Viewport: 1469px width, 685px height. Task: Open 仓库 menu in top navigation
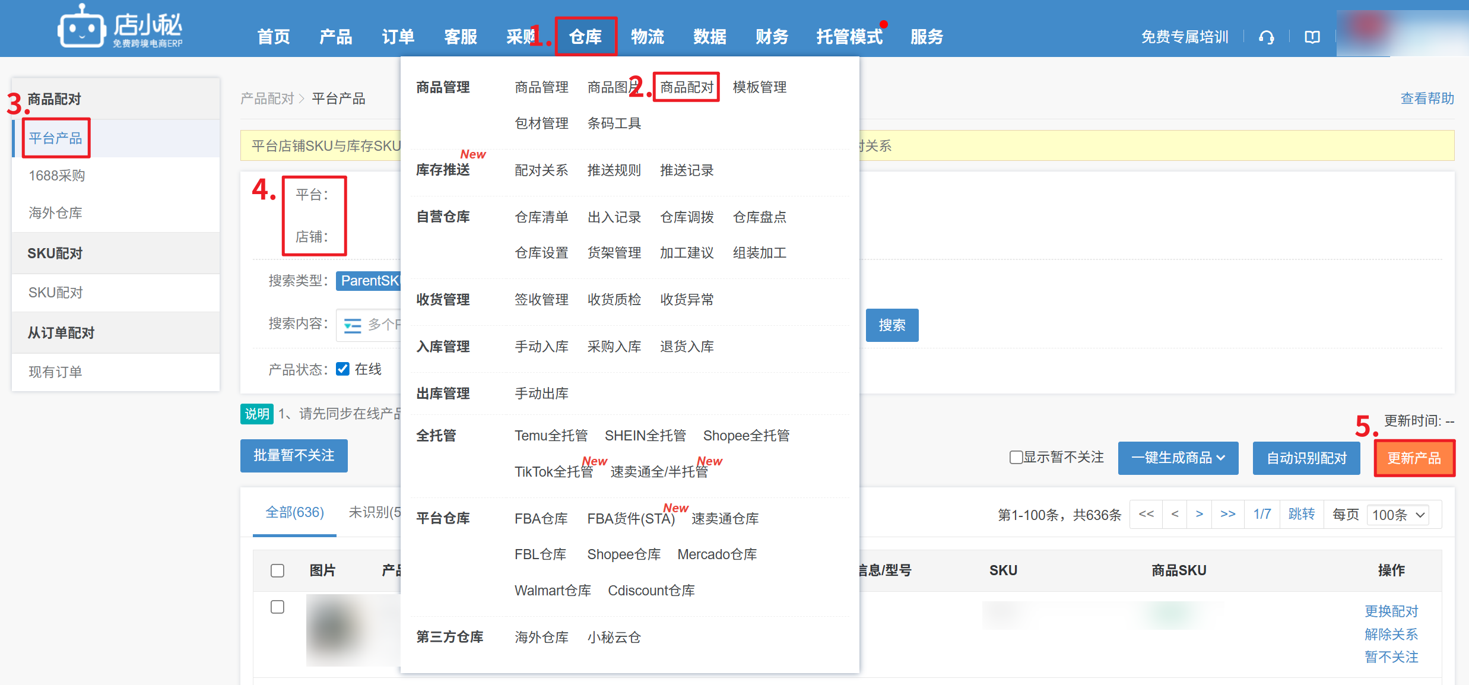585,37
